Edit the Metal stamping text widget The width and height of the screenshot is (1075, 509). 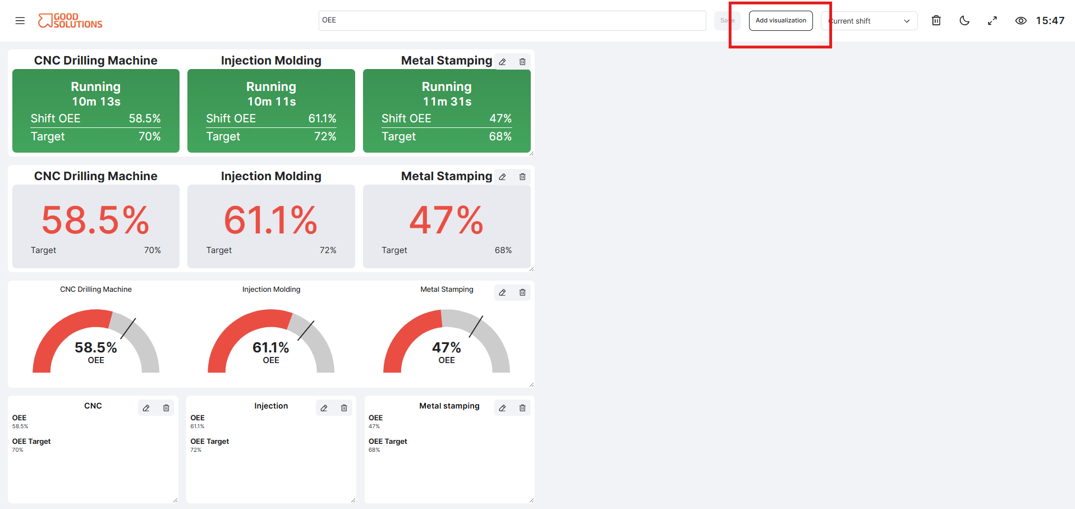coord(503,408)
